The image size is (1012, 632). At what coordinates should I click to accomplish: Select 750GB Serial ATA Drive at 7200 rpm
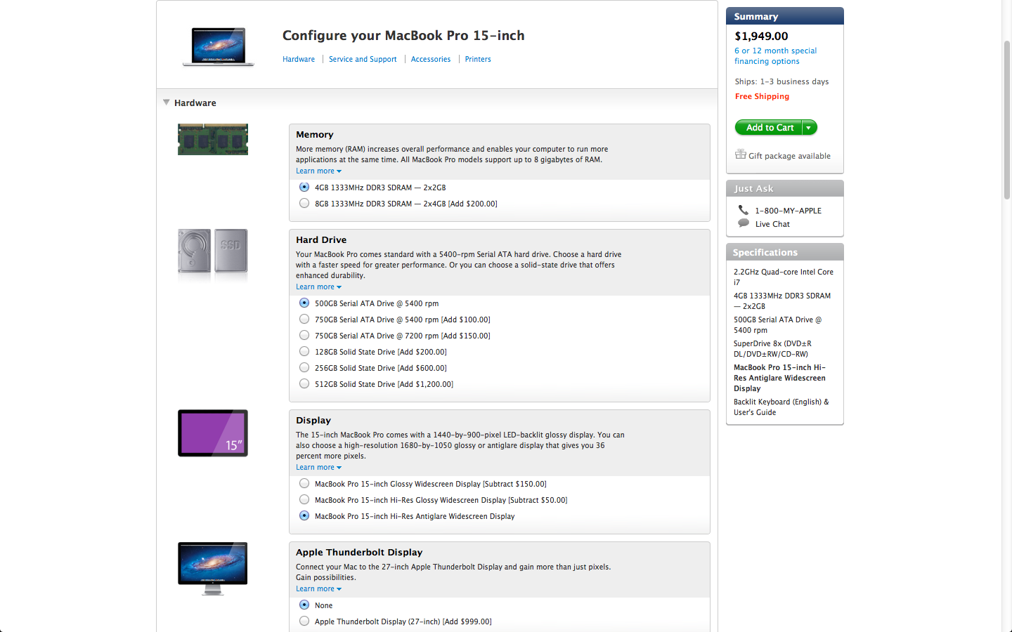(x=304, y=336)
